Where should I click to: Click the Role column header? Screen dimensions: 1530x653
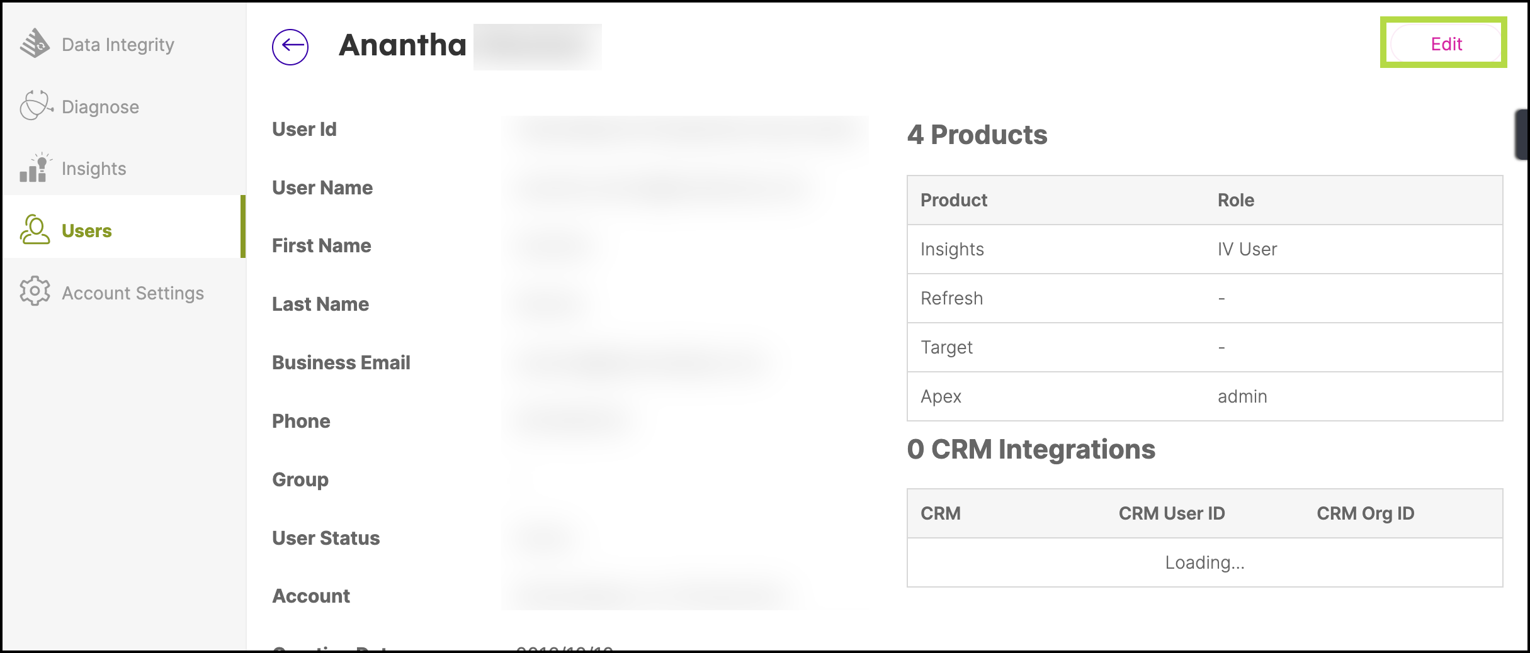1235,200
